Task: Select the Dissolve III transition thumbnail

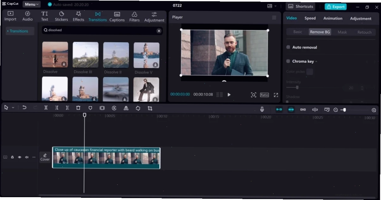Action: [85, 55]
